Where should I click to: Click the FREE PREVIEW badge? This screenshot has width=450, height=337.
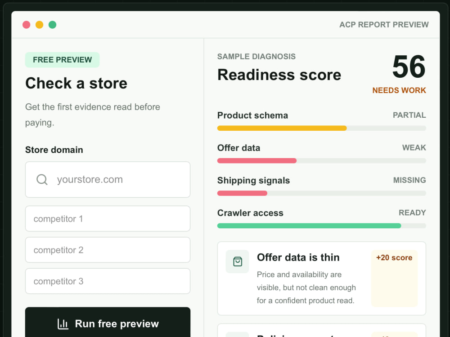click(x=62, y=60)
